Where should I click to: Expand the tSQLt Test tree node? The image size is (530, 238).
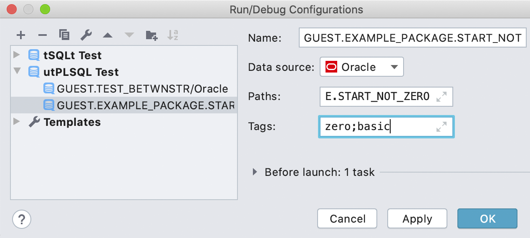click(17, 55)
